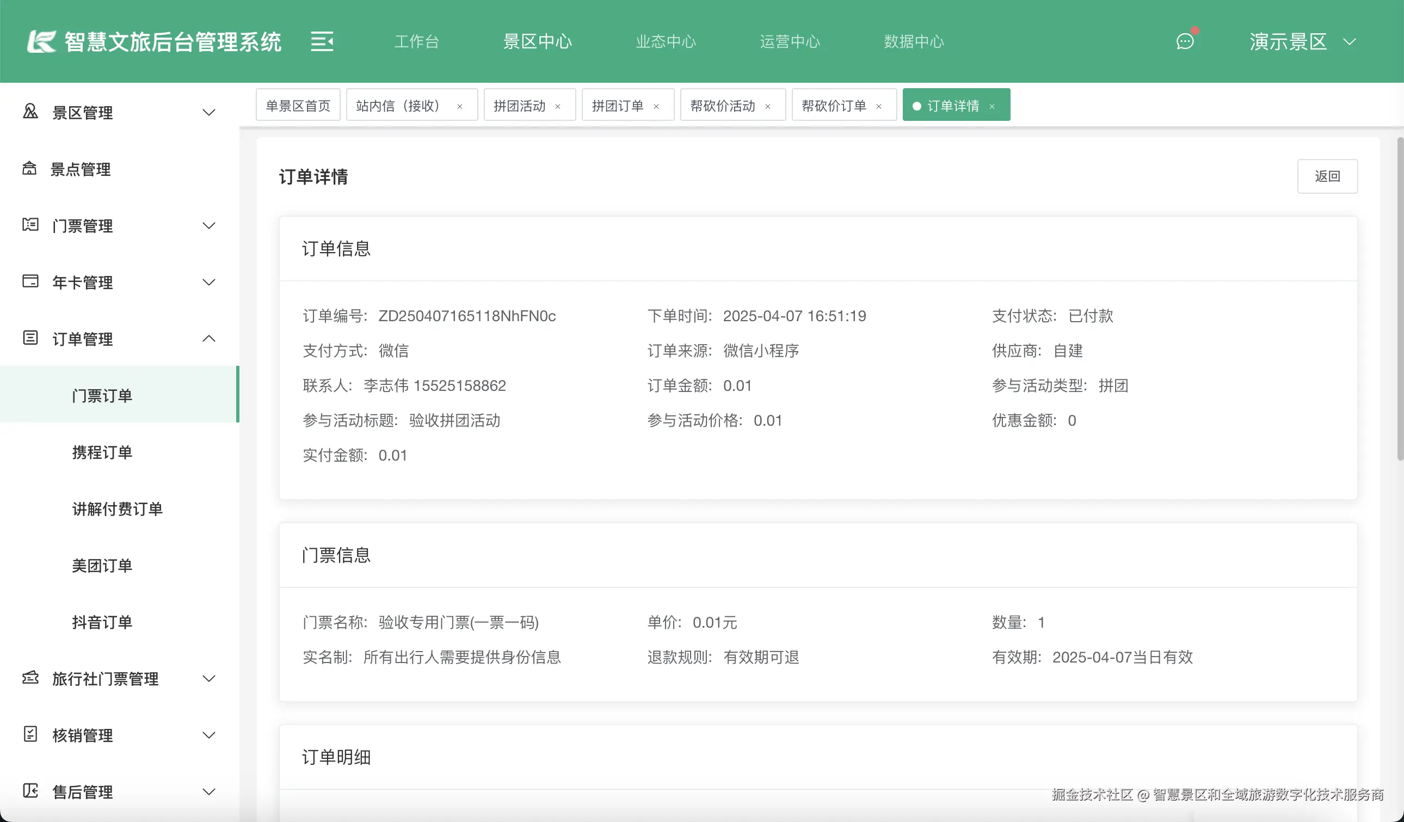Screen dimensions: 1404x822
Task: Select 携程订单 in the sidebar
Action: [x=102, y=452]
